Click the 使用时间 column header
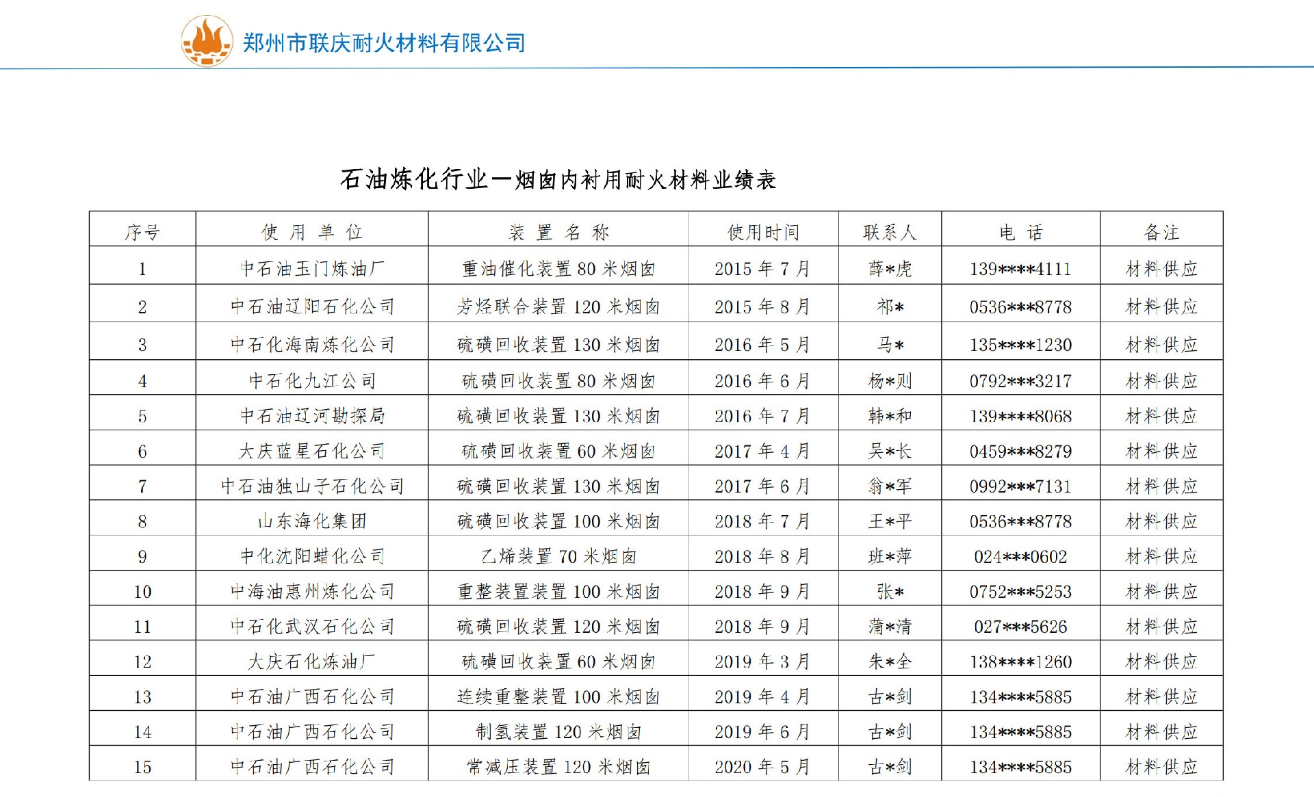This screenshot has height=797, width=1314. [763, 233]
